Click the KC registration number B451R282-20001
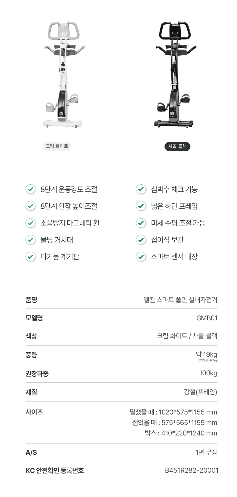The height and width of the screenshot is (497, 237). tap(191, 471)
